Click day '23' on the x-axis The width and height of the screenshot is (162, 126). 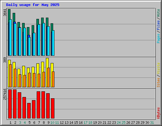114,123
